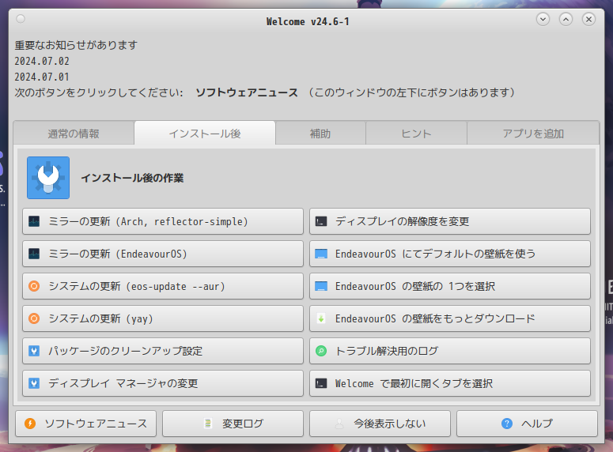Click EndeavourOS の壁紙をもっとダウンロード
This screenshot has height=452, width=613.
450,318
